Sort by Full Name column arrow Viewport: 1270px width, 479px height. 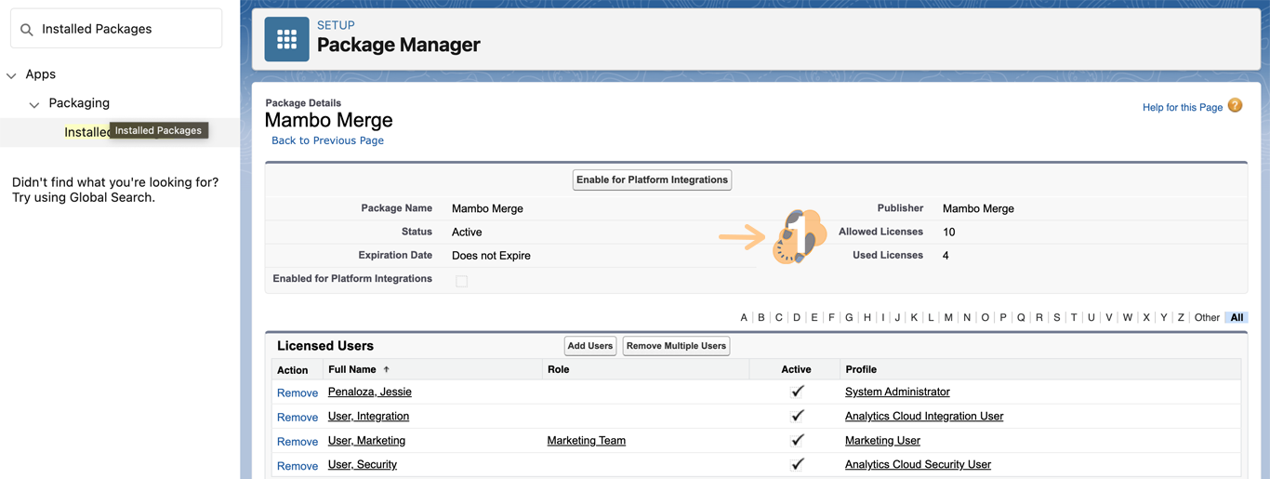pos(387,370)
